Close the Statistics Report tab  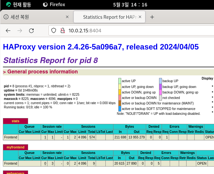140,17
